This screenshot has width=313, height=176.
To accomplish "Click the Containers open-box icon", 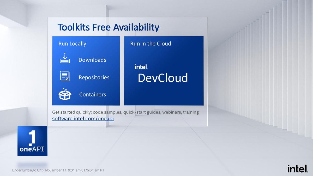I will coord(65,94).
